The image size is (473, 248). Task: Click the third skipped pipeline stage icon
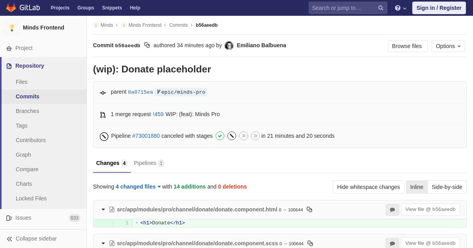(x=244, y=136)
